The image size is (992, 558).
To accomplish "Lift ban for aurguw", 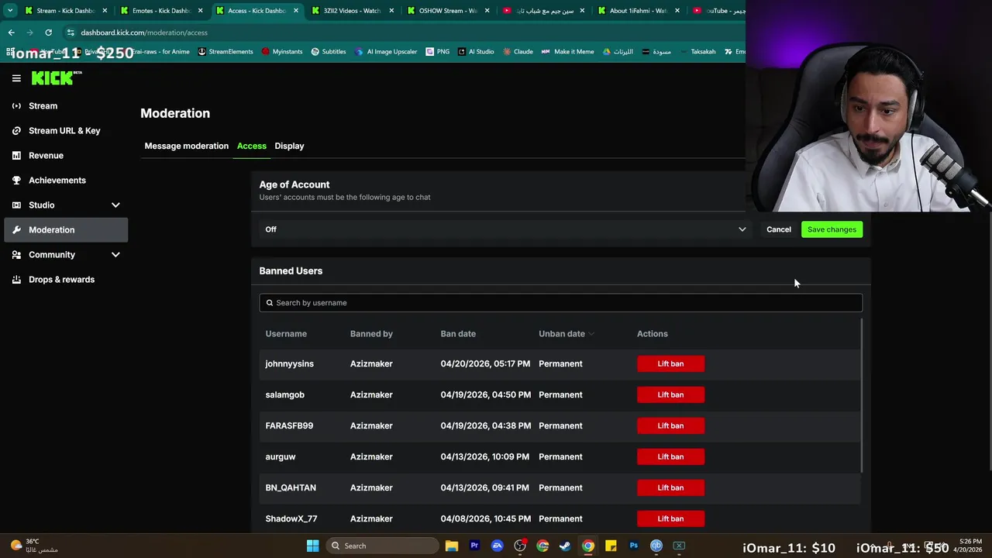I will point(670,456).
